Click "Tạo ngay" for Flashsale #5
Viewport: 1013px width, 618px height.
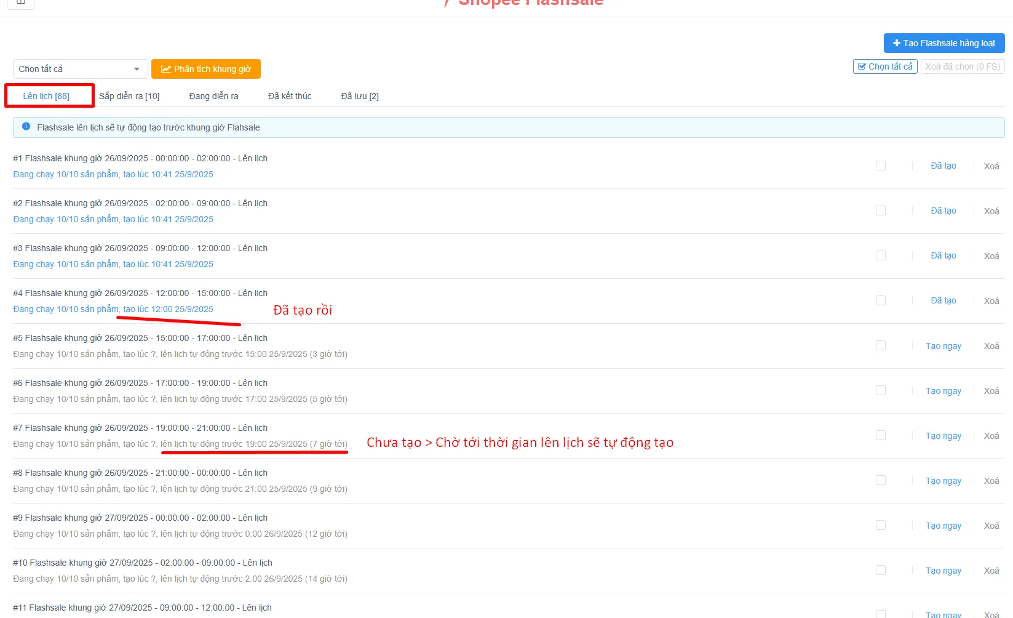(x=943, y=346)
